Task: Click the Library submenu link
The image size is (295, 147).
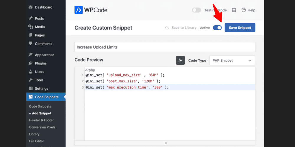Action: point(34,134)
